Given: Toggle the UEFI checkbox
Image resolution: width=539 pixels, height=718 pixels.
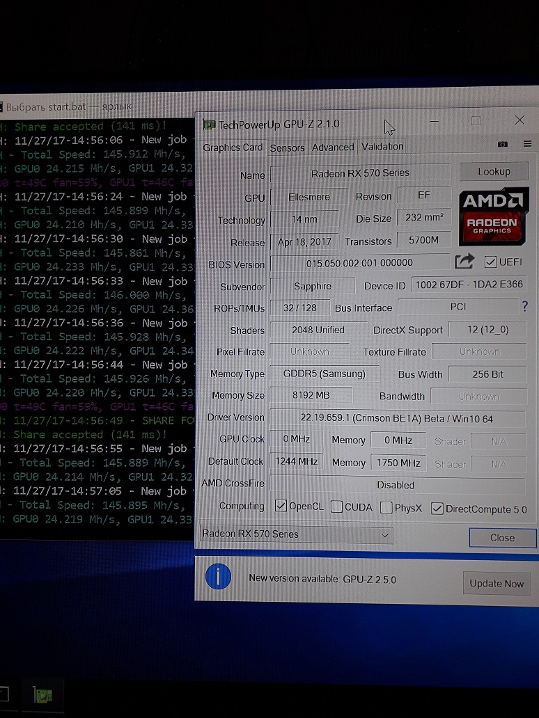Looking at the screenshot, I should coord(490,262).
